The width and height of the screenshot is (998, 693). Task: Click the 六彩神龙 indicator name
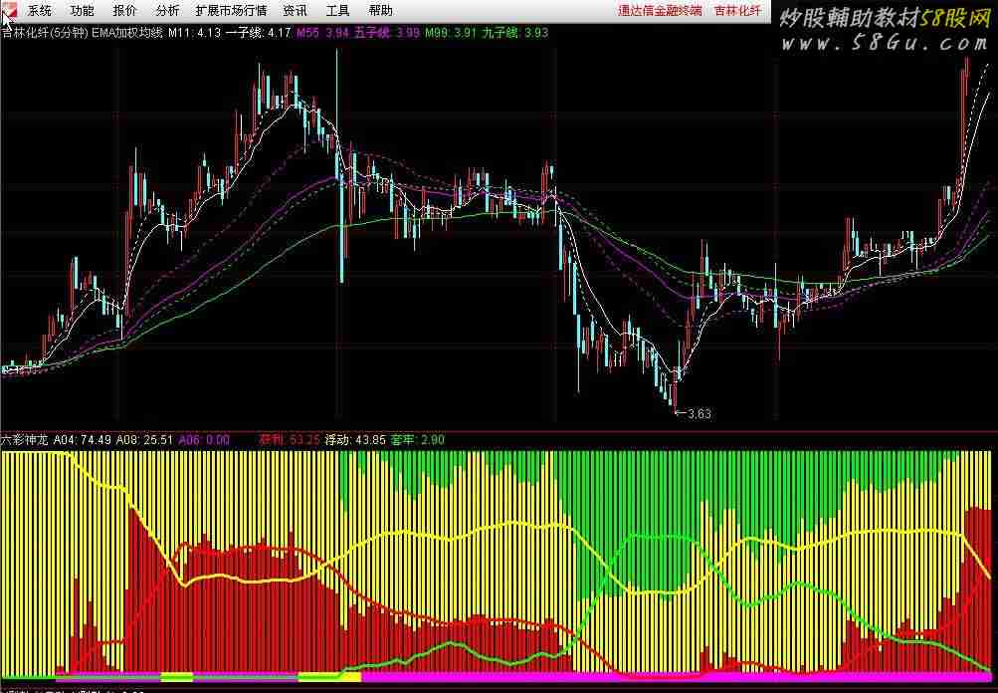tap(24, 438)
